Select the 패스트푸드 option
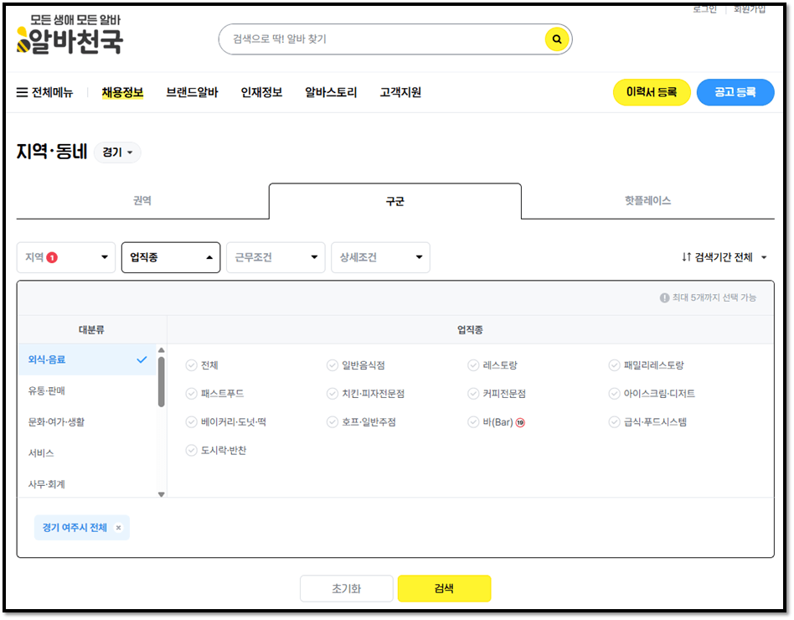This screenshot has width=794, height=620. click(191, 392)
